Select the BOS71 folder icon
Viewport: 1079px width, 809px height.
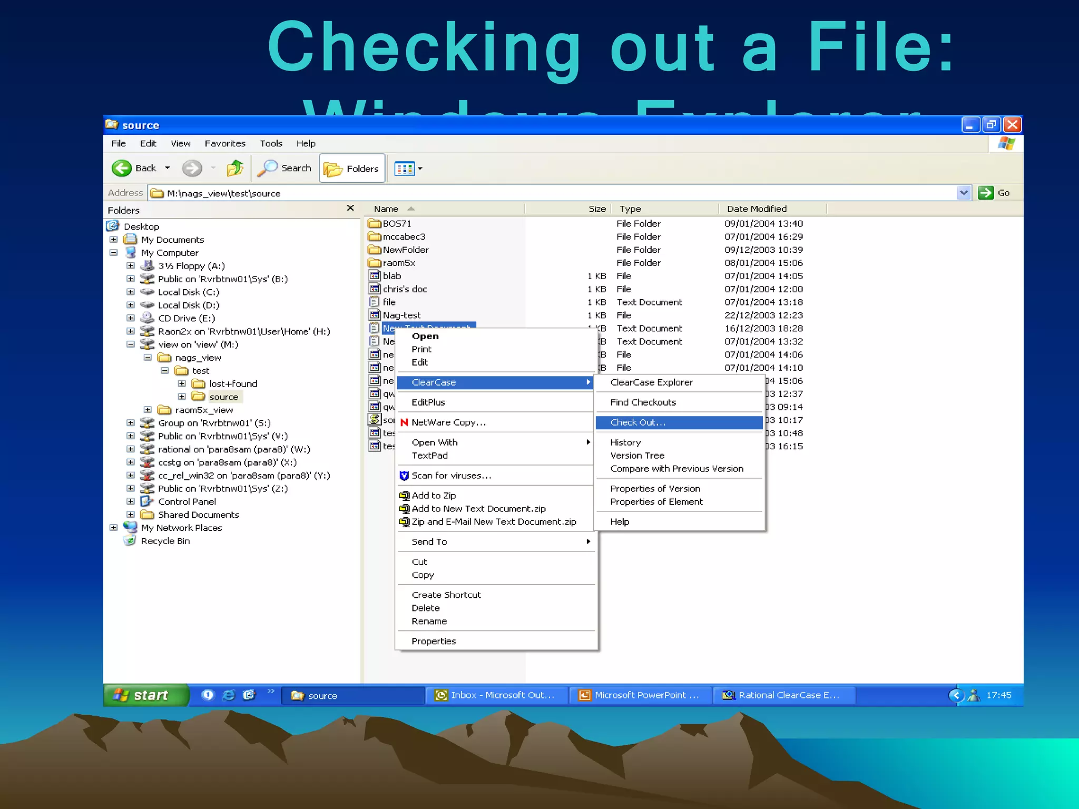tap(374, 223)
